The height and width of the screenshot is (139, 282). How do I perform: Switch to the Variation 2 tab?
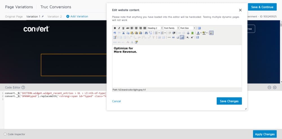[54, 16]
